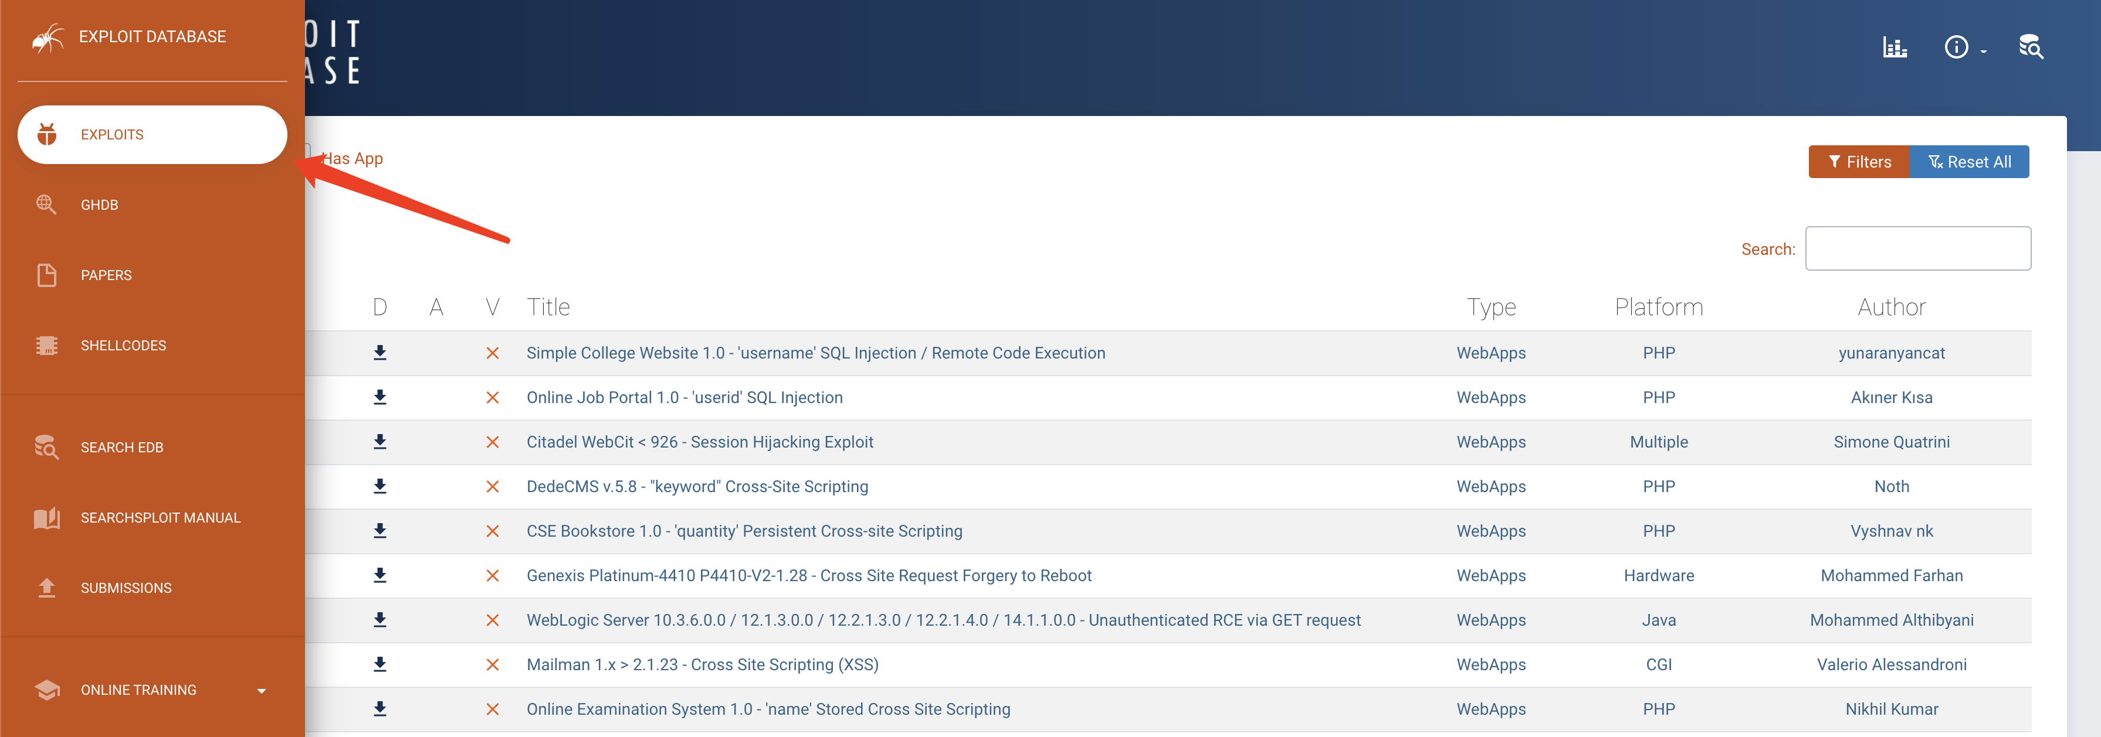The image size is (2101, 737).
Task: Click unverified X icon for Simple College Website
Action: 493,353
